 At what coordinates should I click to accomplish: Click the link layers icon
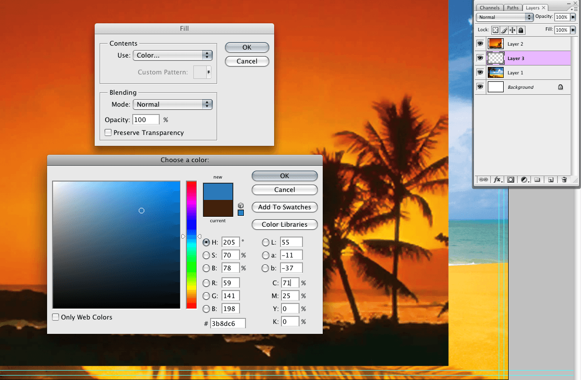pos(483,180)
